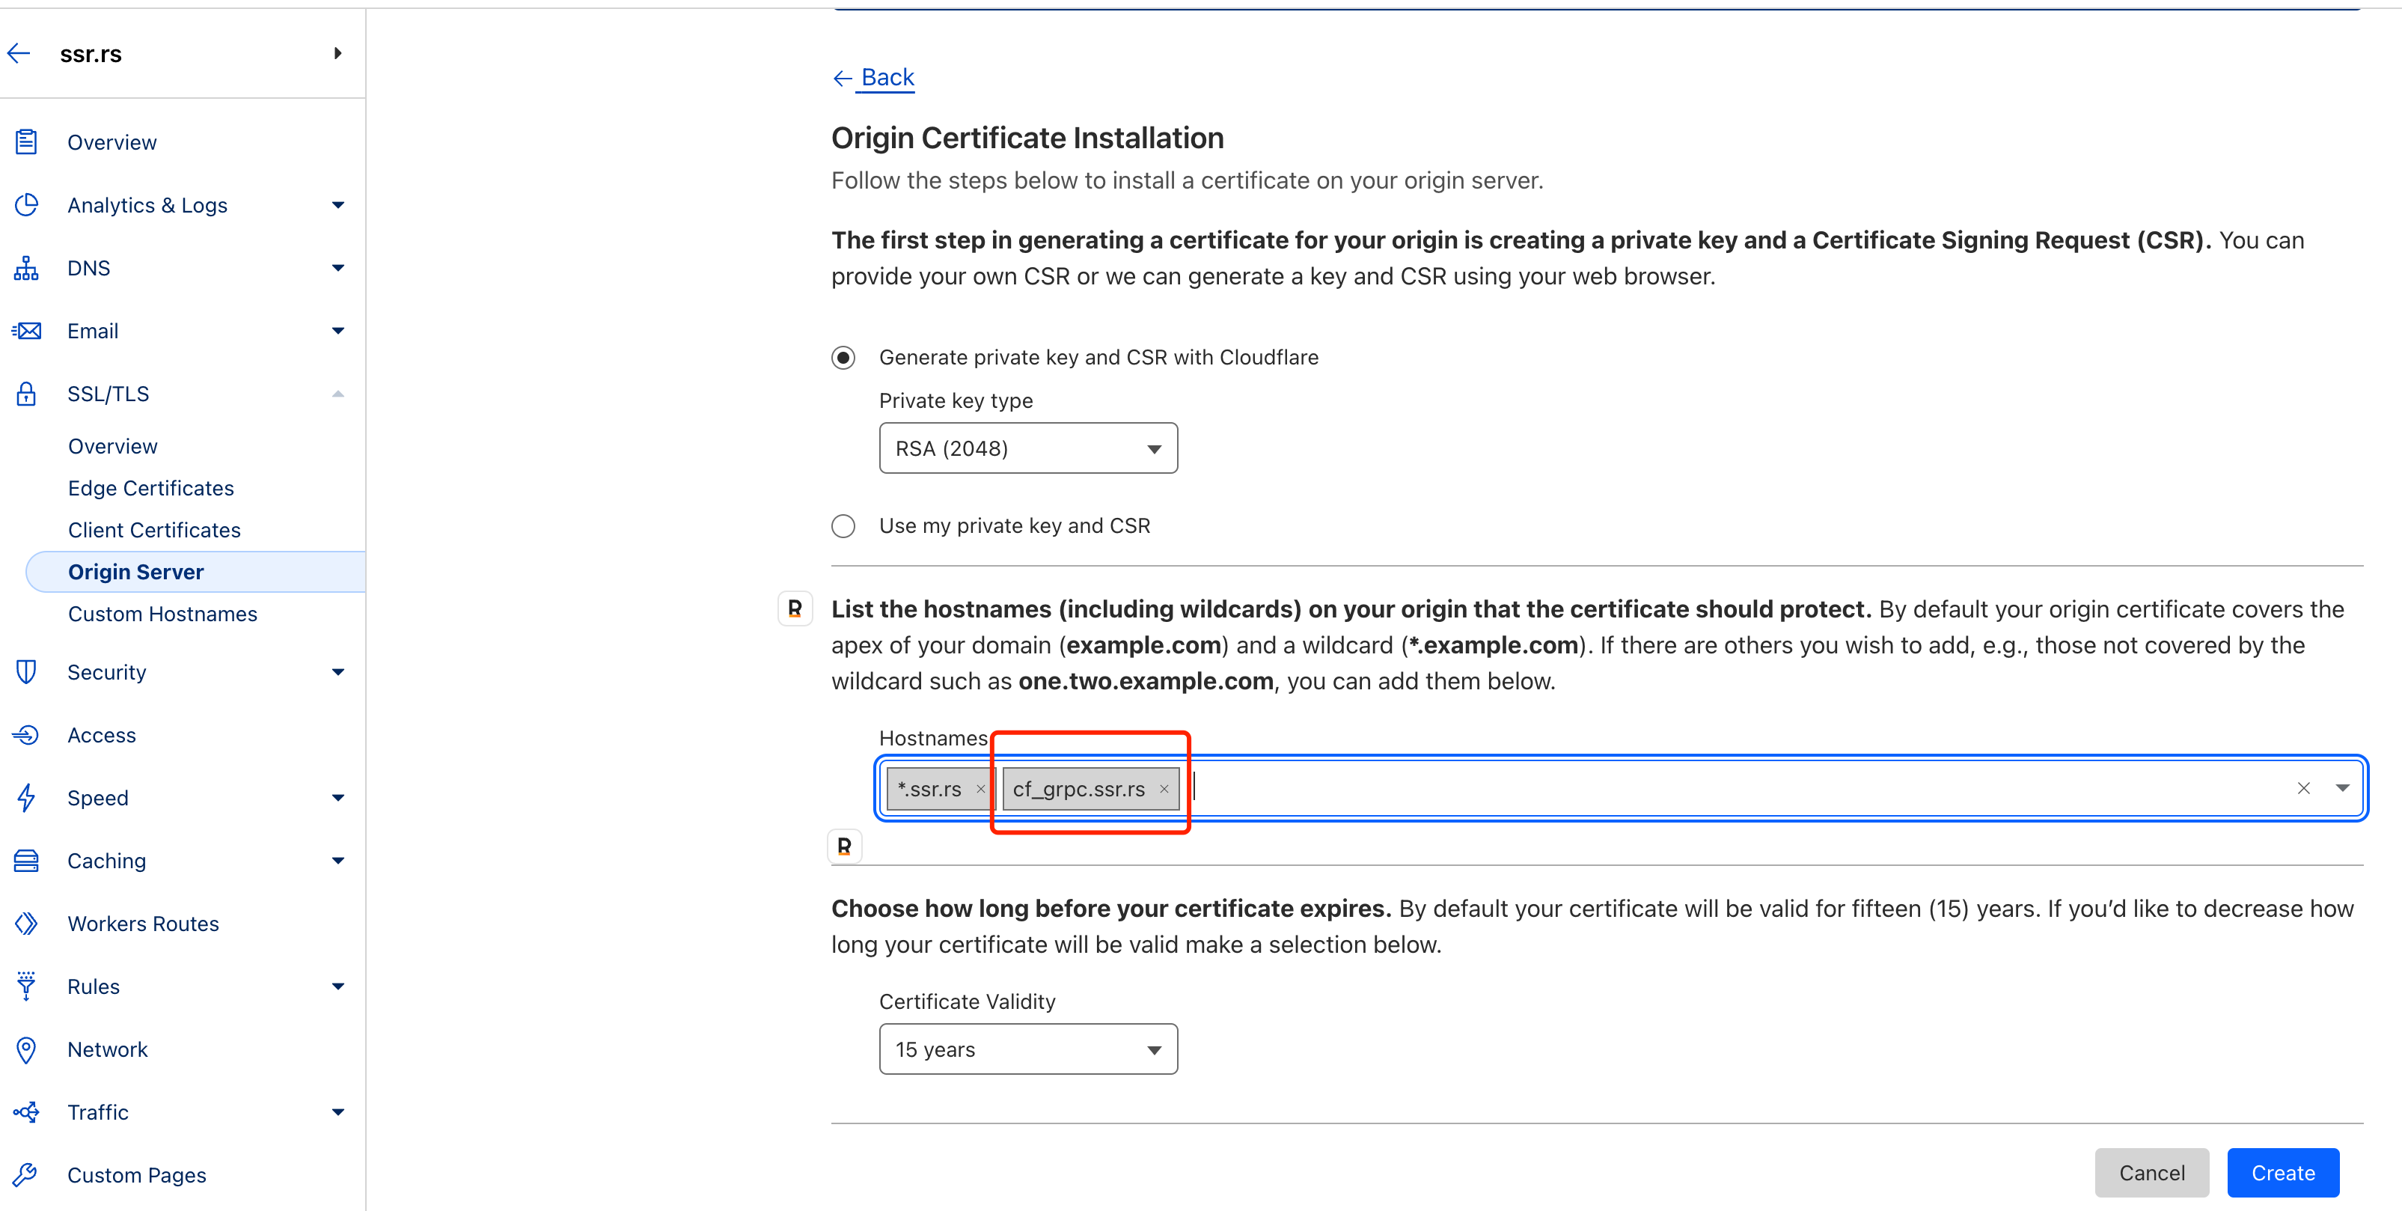The height and width of the screenshot is (1211, 2402).
Task: Collapse the SSL/TLS sidebar section
Action: pyautogui.click(x=337, y=394)
